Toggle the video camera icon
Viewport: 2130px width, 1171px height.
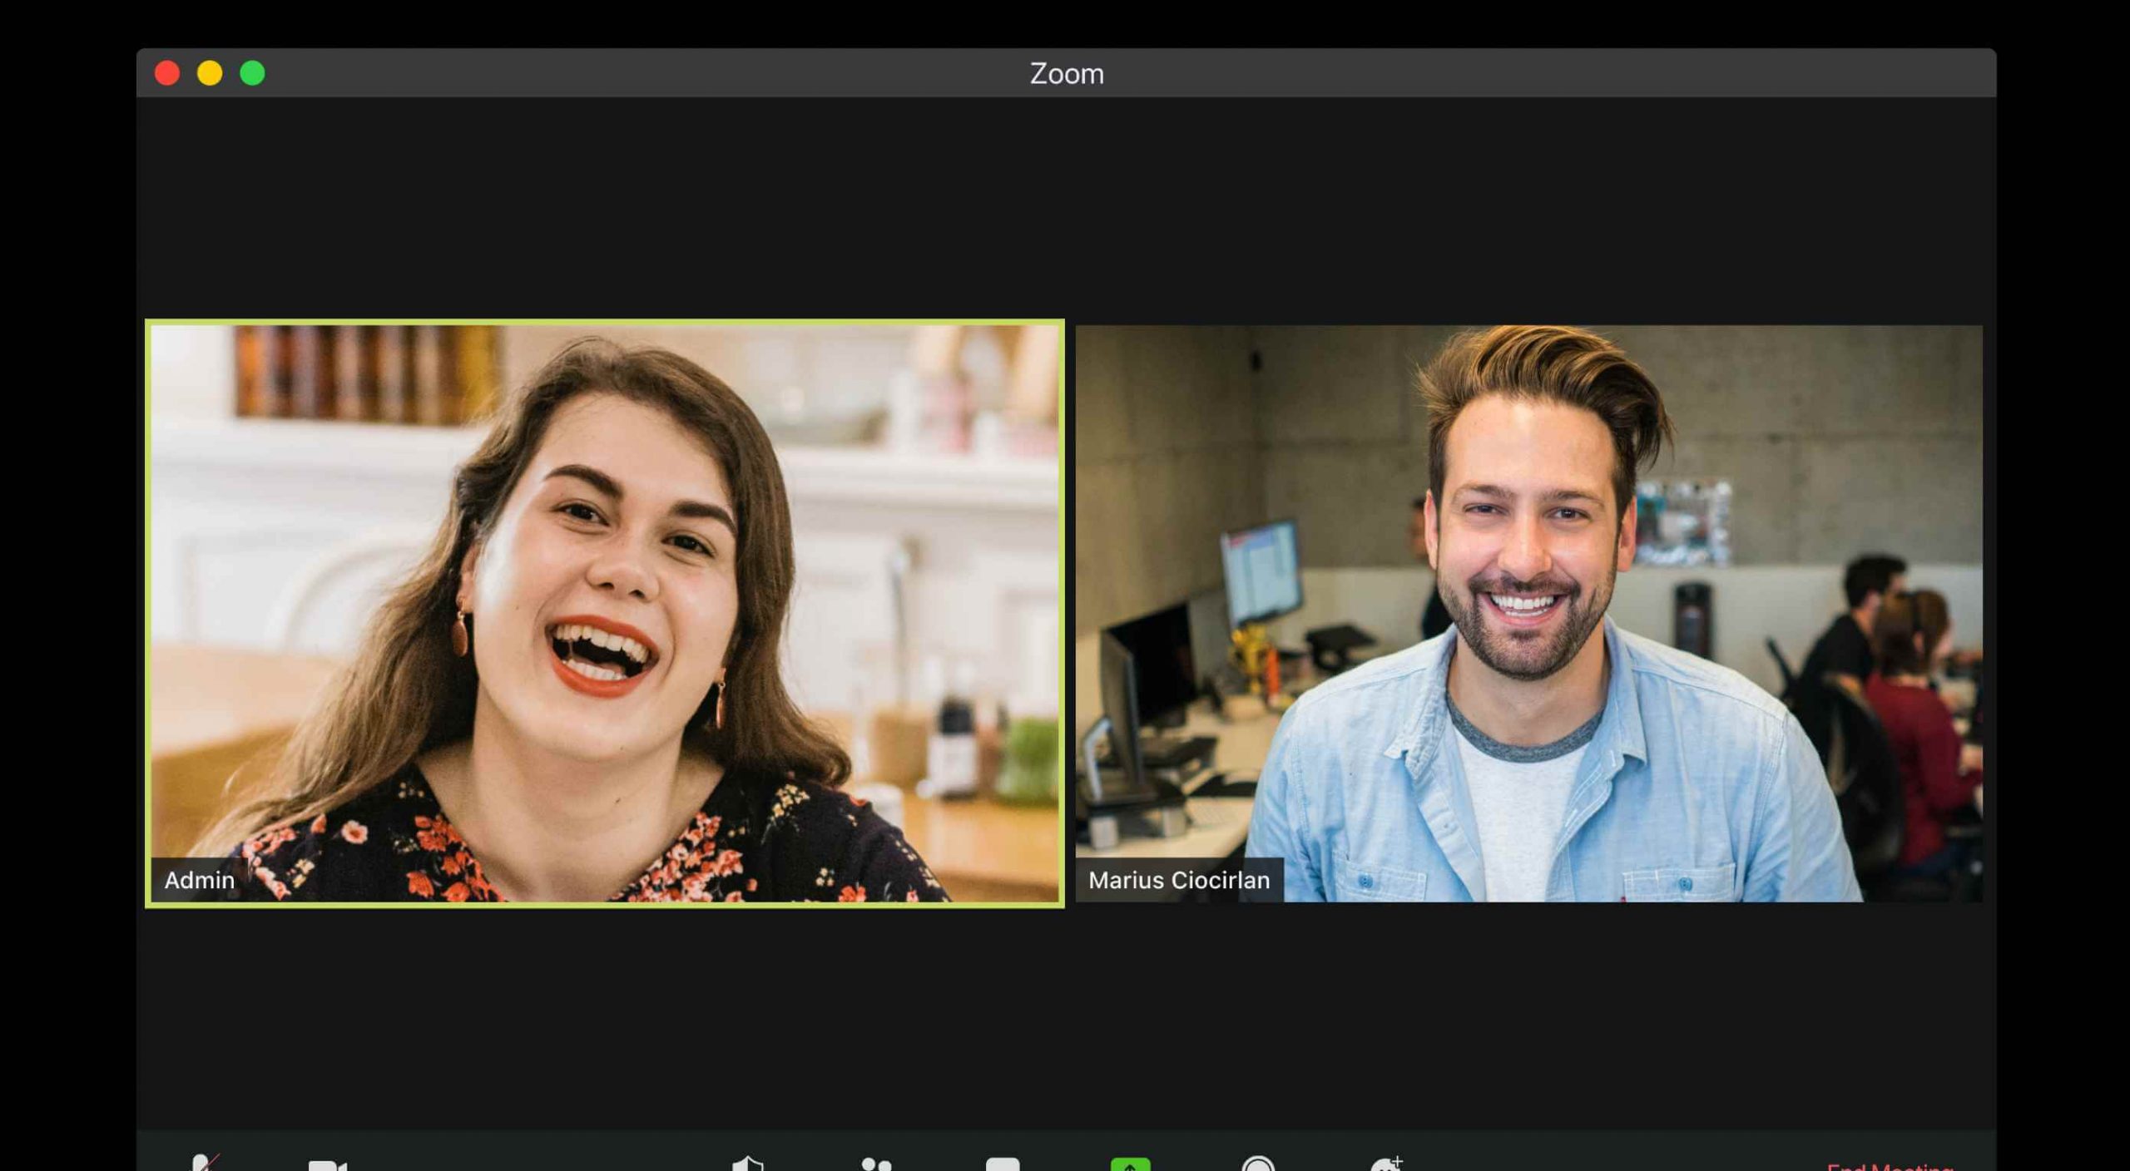click(x=326, y=1164)
